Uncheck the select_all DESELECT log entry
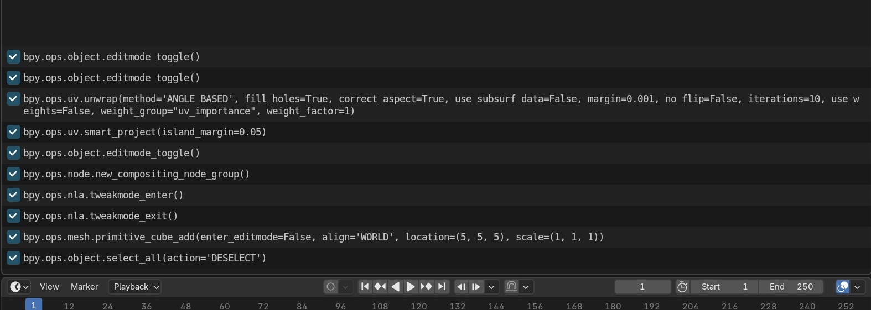 click(x=13, y=258)
